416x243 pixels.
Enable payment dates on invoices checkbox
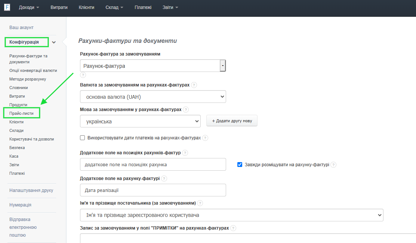pyautogui.click(x=83, y=138)
